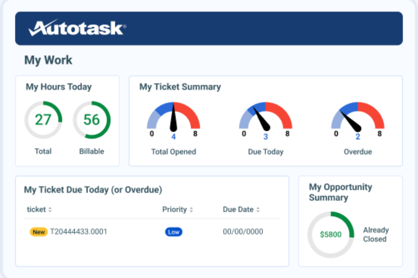Viewport: 418px width, 278px height.
Task: Sort table by Priority column arrows
Action: (x=191, y=210)
